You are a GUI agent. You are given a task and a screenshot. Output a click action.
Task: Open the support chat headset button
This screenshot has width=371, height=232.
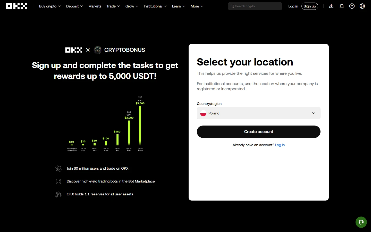361,222
